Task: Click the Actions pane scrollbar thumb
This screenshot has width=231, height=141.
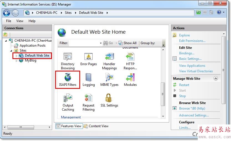Action: 224,70
